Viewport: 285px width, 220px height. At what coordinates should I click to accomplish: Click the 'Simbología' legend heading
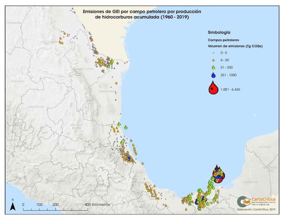click(x=219, y=31)
